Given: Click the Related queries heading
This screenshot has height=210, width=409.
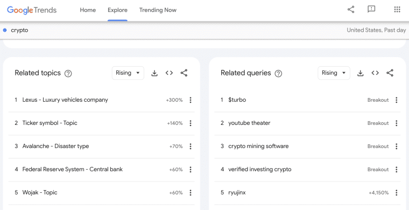Looking at the screenshot, I should tap(246, 73).
